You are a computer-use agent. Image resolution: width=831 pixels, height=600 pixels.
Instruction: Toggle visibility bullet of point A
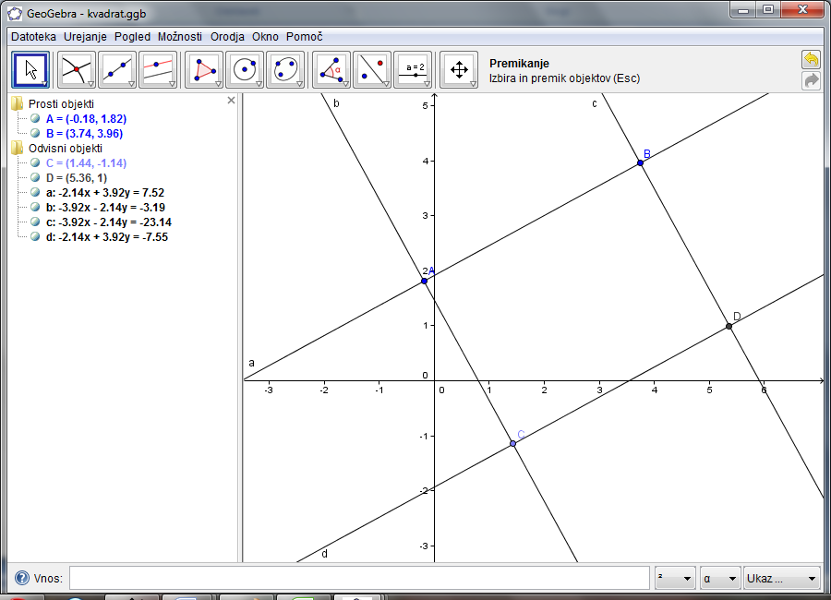pyautogui.click(x=35, y=119)
